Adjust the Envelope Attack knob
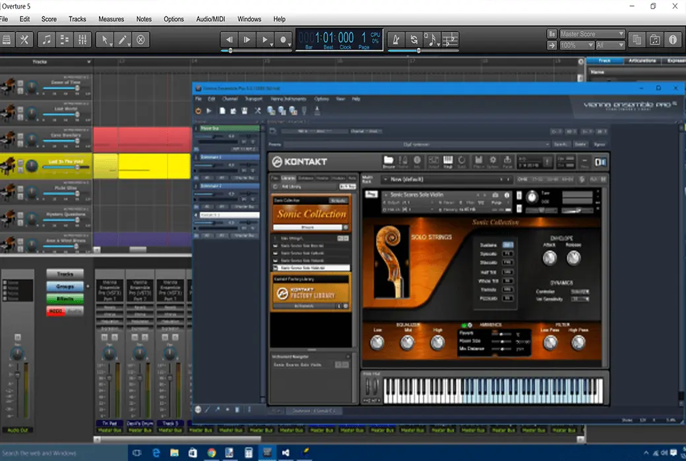Viewport: 686px width, 461px height. [549, 258]
